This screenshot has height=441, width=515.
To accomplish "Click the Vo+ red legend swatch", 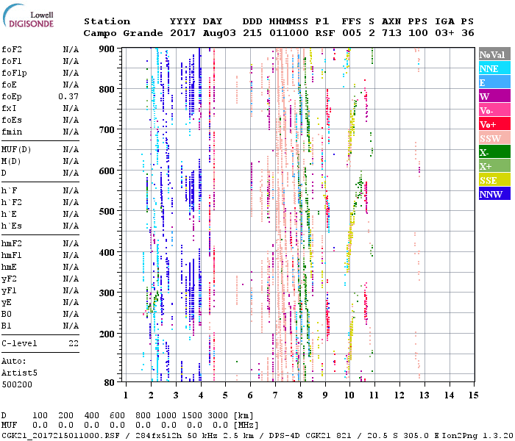I will tap(493, 124).
